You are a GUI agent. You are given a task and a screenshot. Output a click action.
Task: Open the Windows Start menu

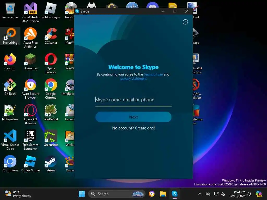(x=82, y=194)
